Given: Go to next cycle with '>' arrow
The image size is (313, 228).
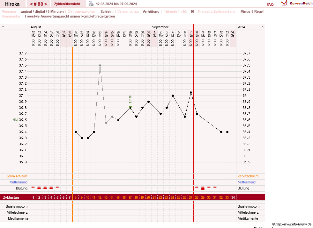Looking at the screenshot, I should pyautogui.click(x=46, y=4).
